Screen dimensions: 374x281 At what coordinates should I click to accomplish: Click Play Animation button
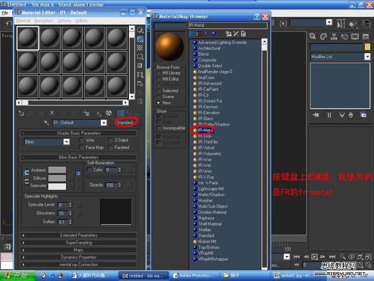click(314, 257)
